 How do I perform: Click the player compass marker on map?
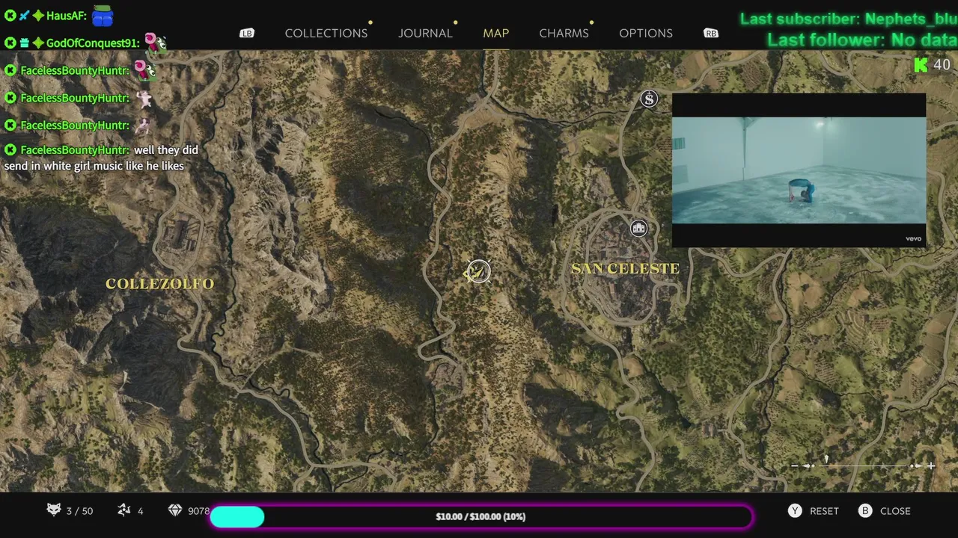coord(478,271)
